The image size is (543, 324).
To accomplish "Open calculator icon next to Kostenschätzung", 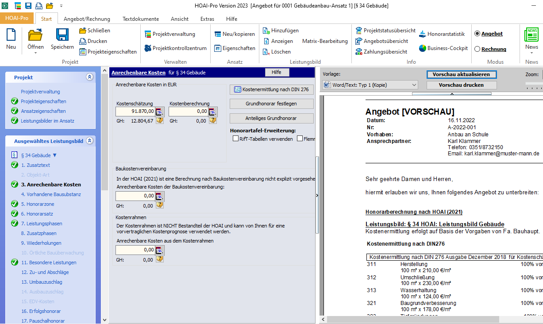I will [x=160, y=112].
